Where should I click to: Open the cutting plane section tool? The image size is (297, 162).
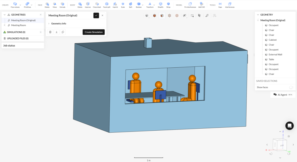(200, 16)
